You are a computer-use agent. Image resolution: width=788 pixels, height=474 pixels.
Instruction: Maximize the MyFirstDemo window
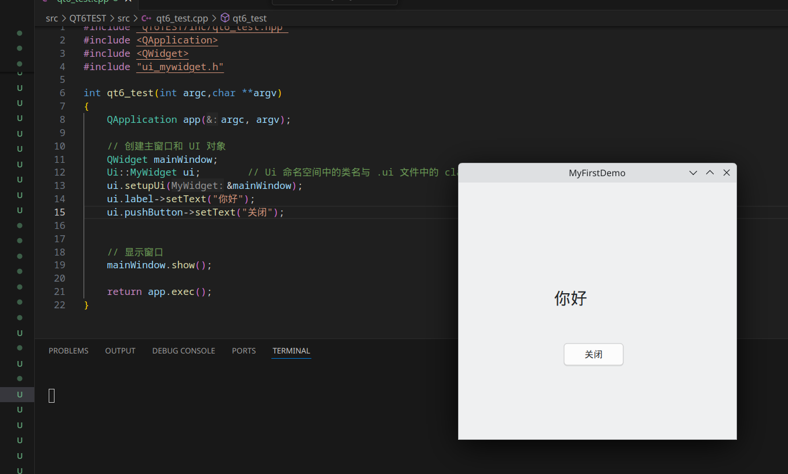(x=710, y=173)
